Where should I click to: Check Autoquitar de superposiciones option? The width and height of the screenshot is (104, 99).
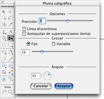(x=24, y=34)
